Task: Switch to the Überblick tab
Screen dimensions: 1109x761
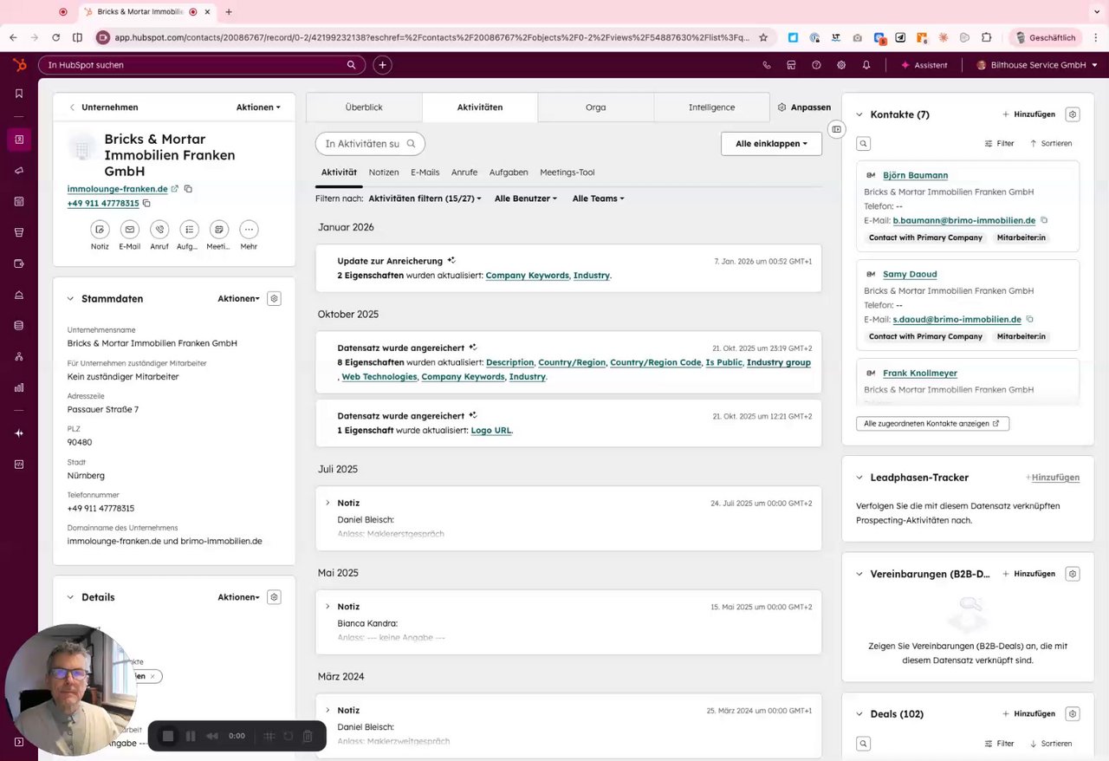Action: 364,107
